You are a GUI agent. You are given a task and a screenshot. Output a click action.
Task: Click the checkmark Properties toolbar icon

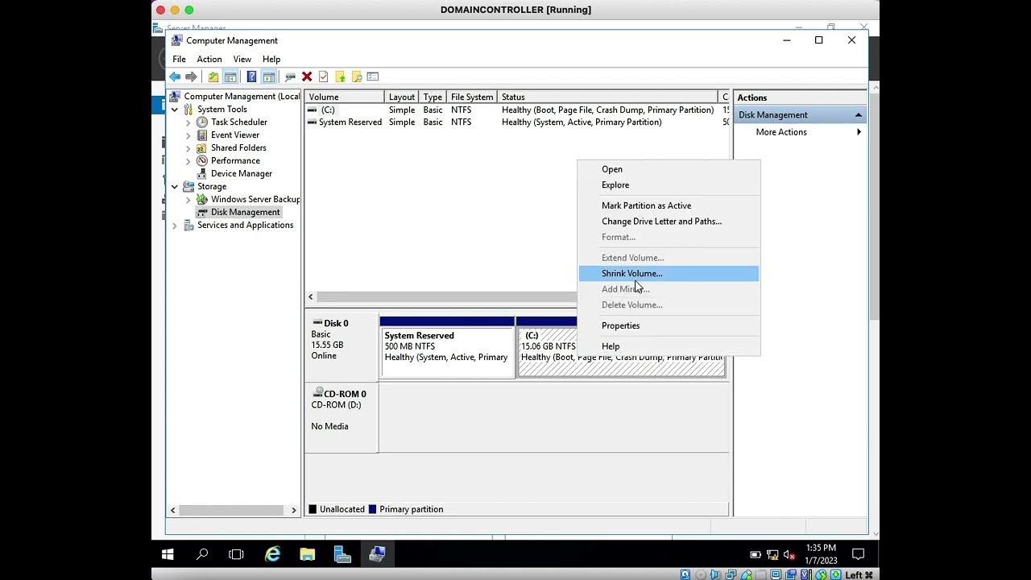323,77
